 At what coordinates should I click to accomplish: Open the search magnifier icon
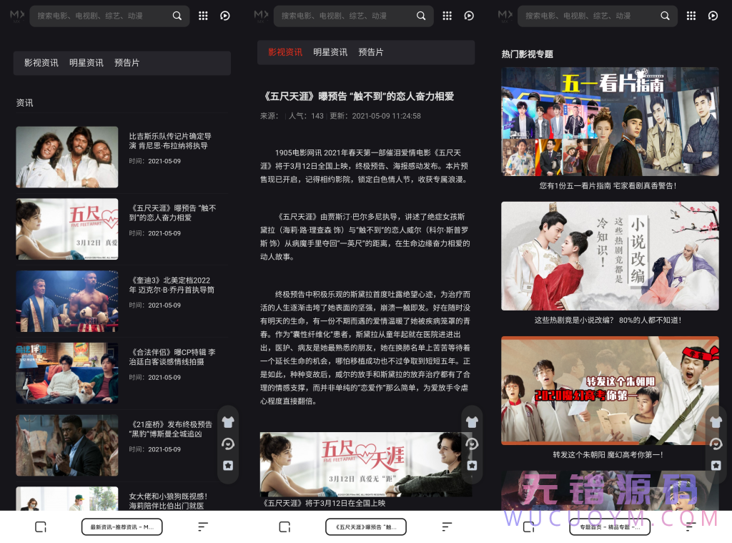pos(177,15)
